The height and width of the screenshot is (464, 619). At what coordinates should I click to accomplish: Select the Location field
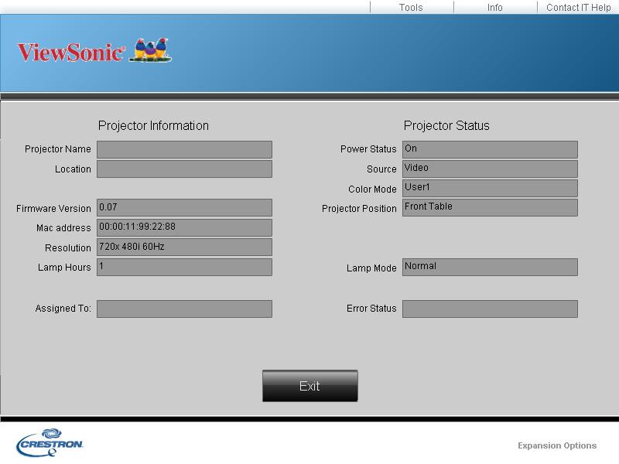click(184, 169)
